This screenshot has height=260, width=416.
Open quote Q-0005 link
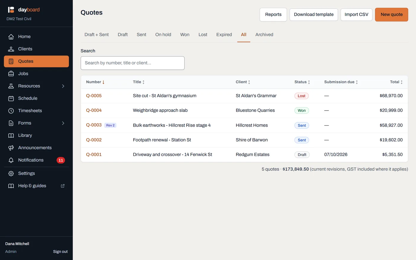coord(94,96)
